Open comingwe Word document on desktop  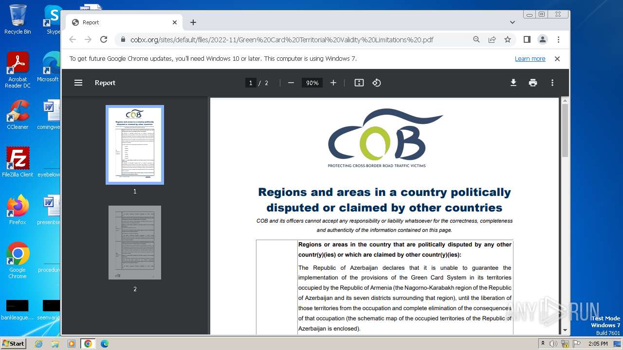click(x=49, y=115)
